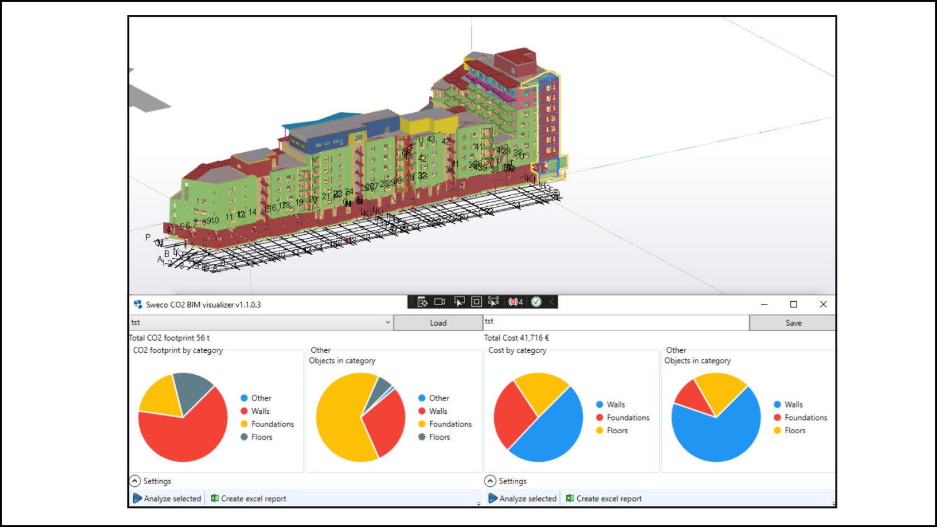Collapse the right Settings panel

[490, 481]
